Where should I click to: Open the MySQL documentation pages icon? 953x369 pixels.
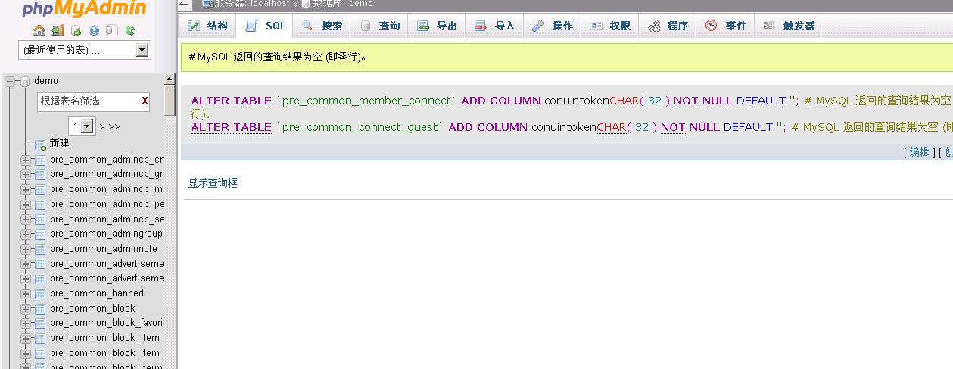112,31
